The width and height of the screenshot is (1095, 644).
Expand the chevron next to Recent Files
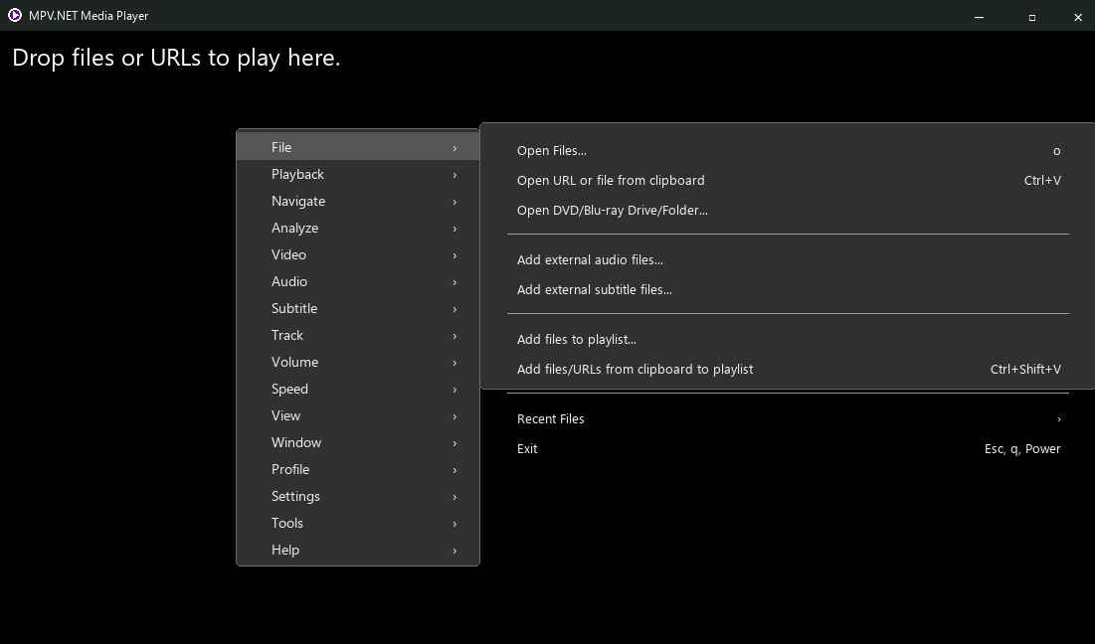coord(1058,419)
